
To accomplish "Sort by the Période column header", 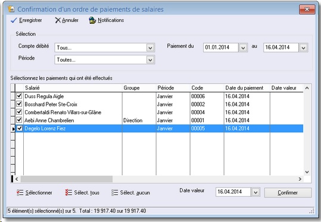I will pyautogui.click(x=173, y=88).
